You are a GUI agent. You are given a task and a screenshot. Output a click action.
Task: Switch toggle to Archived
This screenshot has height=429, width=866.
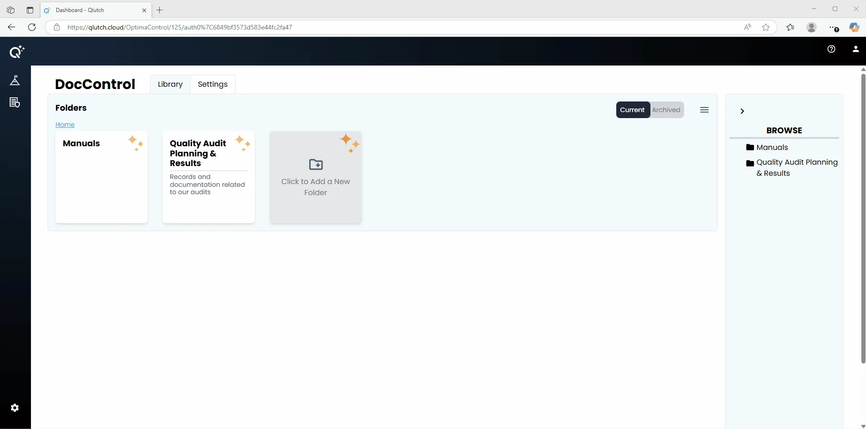(x=666, y=110)
